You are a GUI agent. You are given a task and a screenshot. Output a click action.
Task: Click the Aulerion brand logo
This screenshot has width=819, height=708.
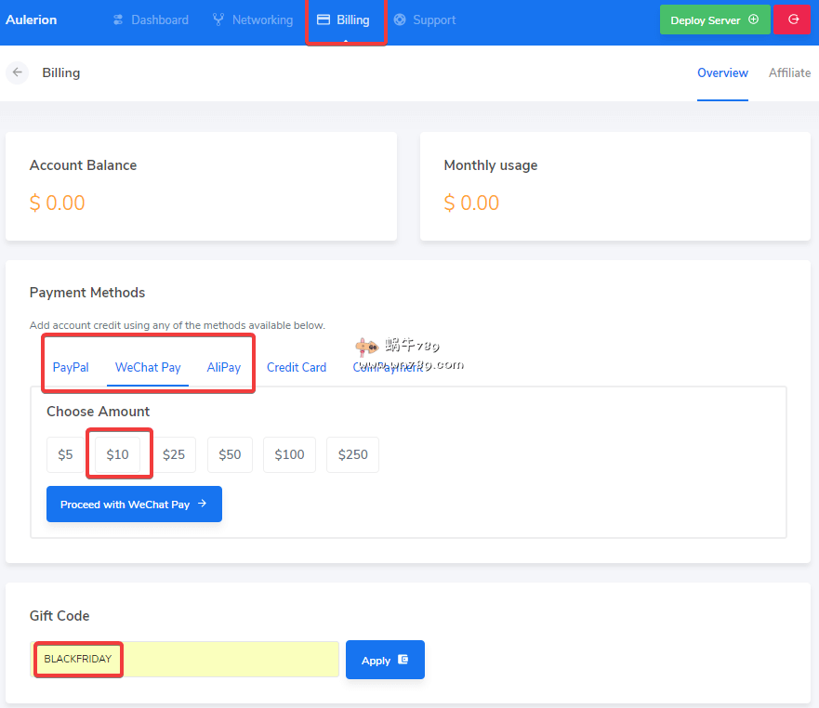click(x=32, y=20)
